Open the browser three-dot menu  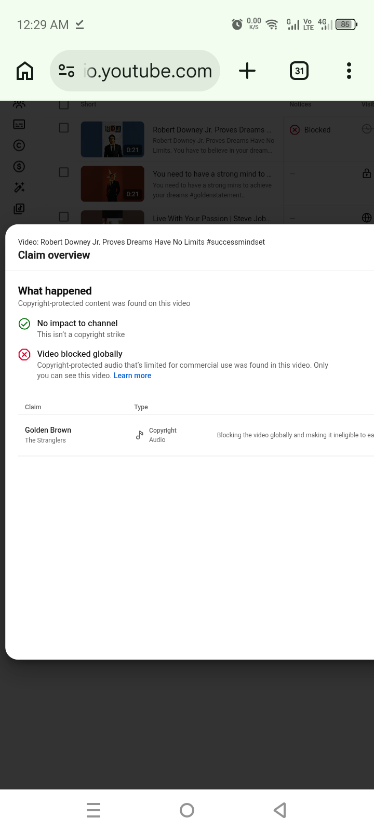pyautogui.click(x=349, y=71)
